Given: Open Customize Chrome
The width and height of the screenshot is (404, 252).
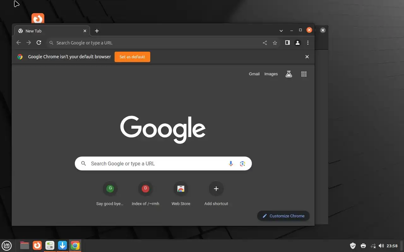Looking at the screenshot, I should 283,216.
